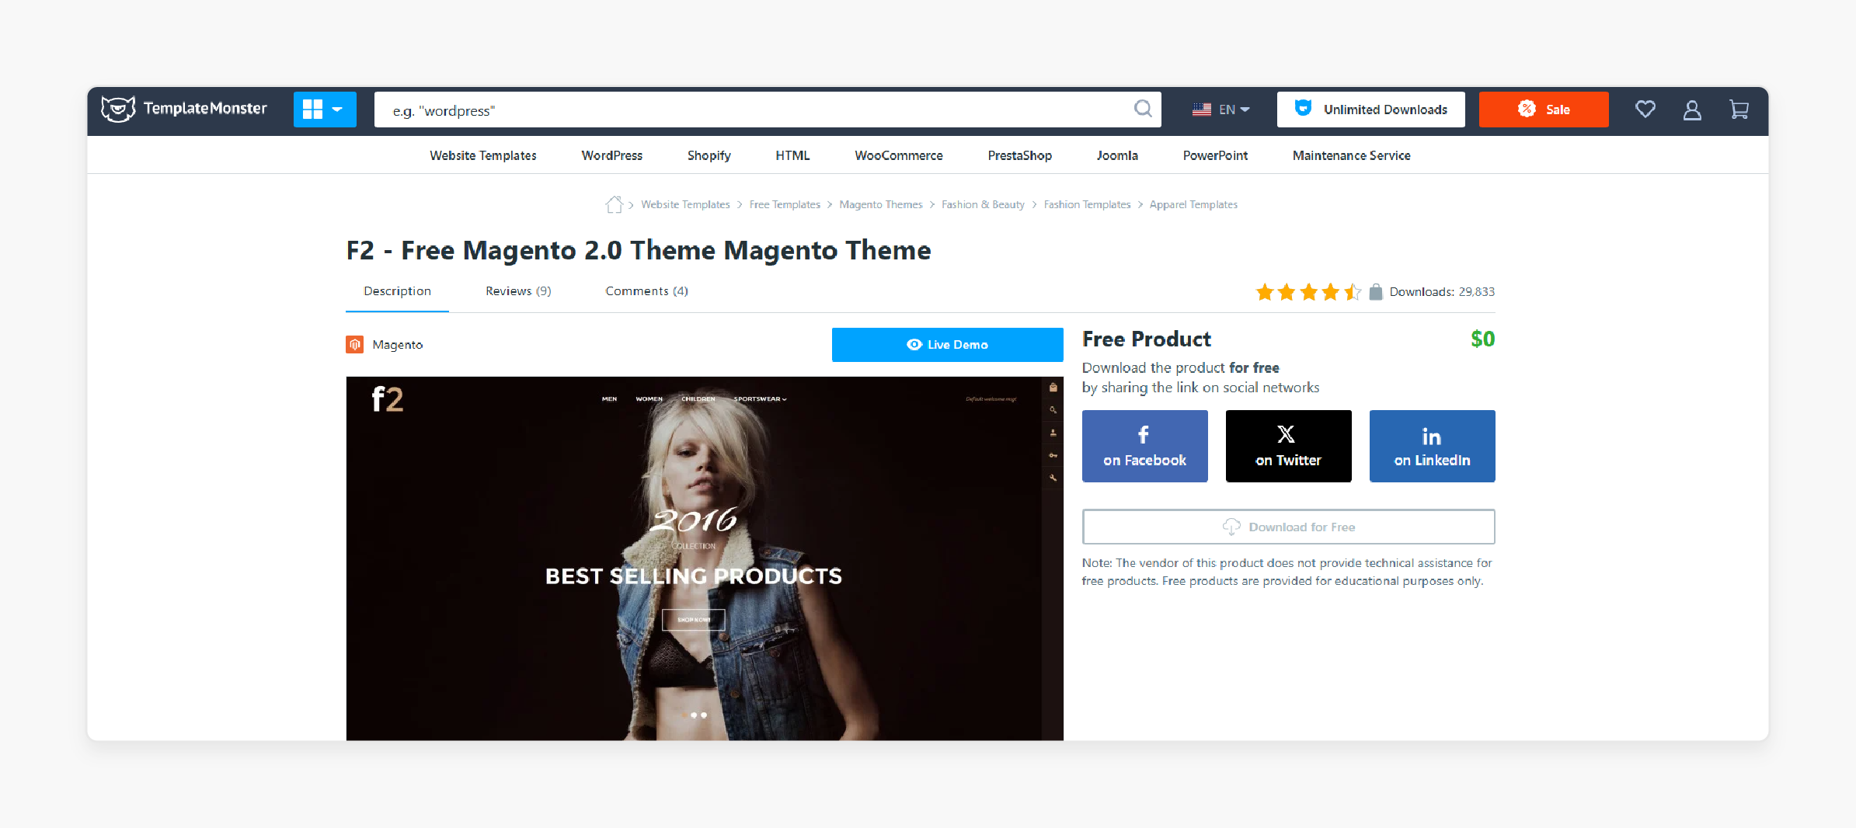Open PrestaShop menu item
1856x828 pixels.
[1020, 155]
